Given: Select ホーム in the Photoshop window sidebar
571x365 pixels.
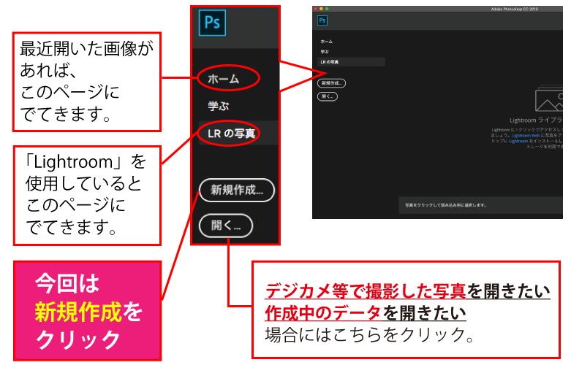Looking at the screenshot, I should [x=326, y=42].
